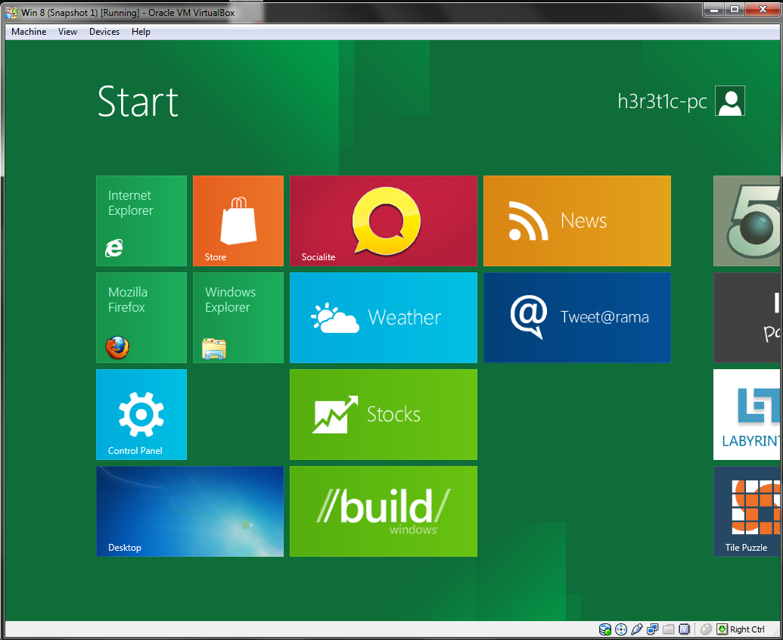The width and height of the screenshot is (783, 640).
Task: Open the Machine menu
Action: [x=29, y=32]
